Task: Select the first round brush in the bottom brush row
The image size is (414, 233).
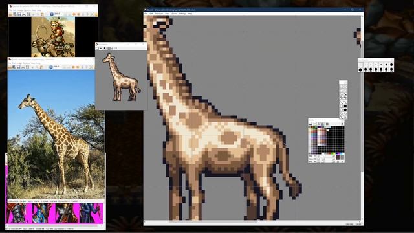Action: 360,69
